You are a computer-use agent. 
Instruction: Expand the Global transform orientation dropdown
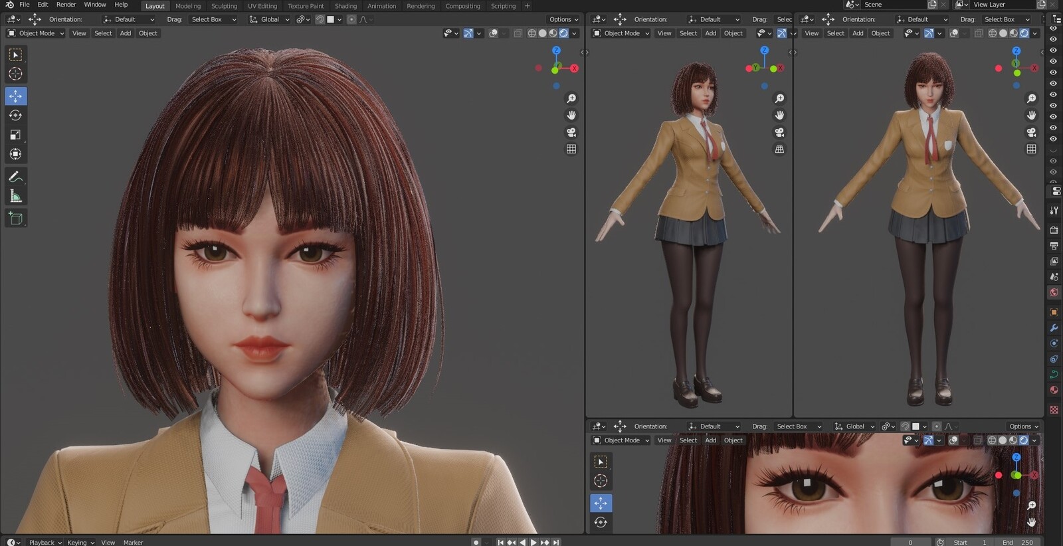point(270,19)
